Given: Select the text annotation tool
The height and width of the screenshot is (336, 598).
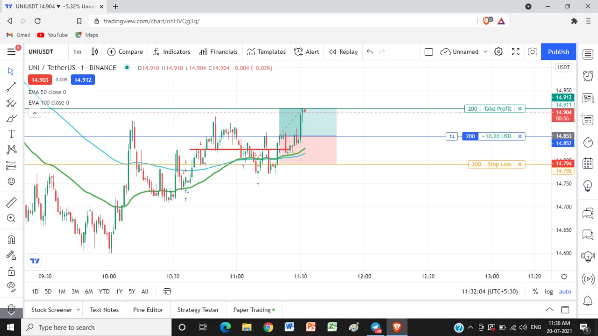Looking at the screenshot, I should (11, 134).
